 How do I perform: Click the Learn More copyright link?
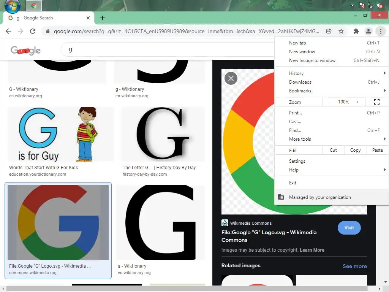pyautogui.click(x=312, y=250)
